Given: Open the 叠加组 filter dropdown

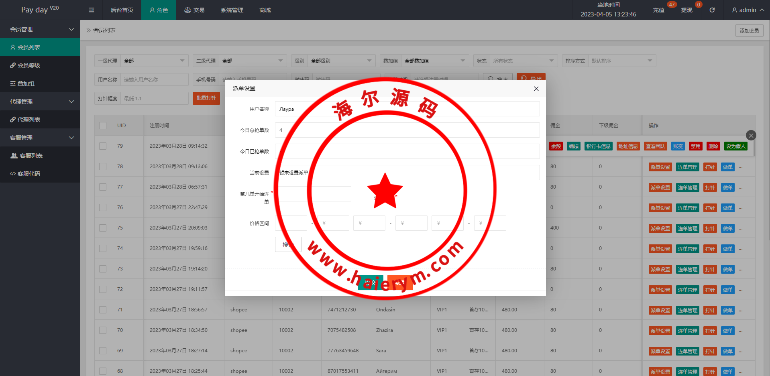Looking at the screenshot, I should (x=435, y=61).
